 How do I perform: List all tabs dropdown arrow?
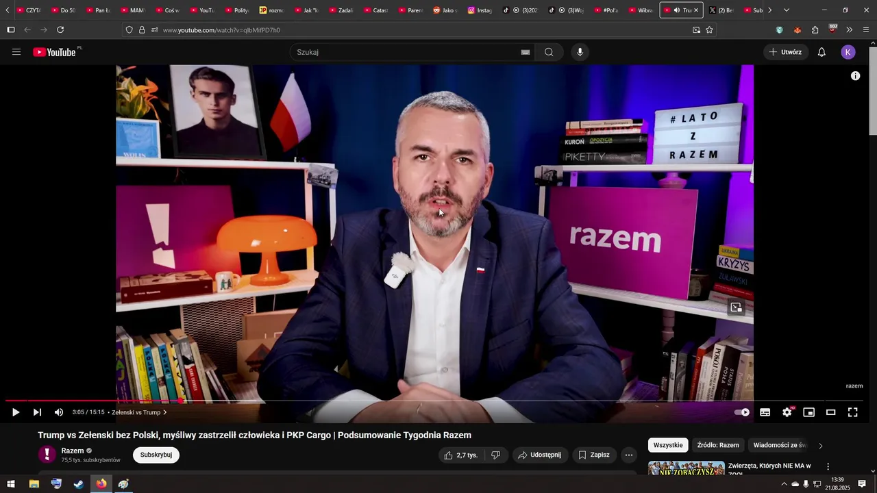coord(786,10)
